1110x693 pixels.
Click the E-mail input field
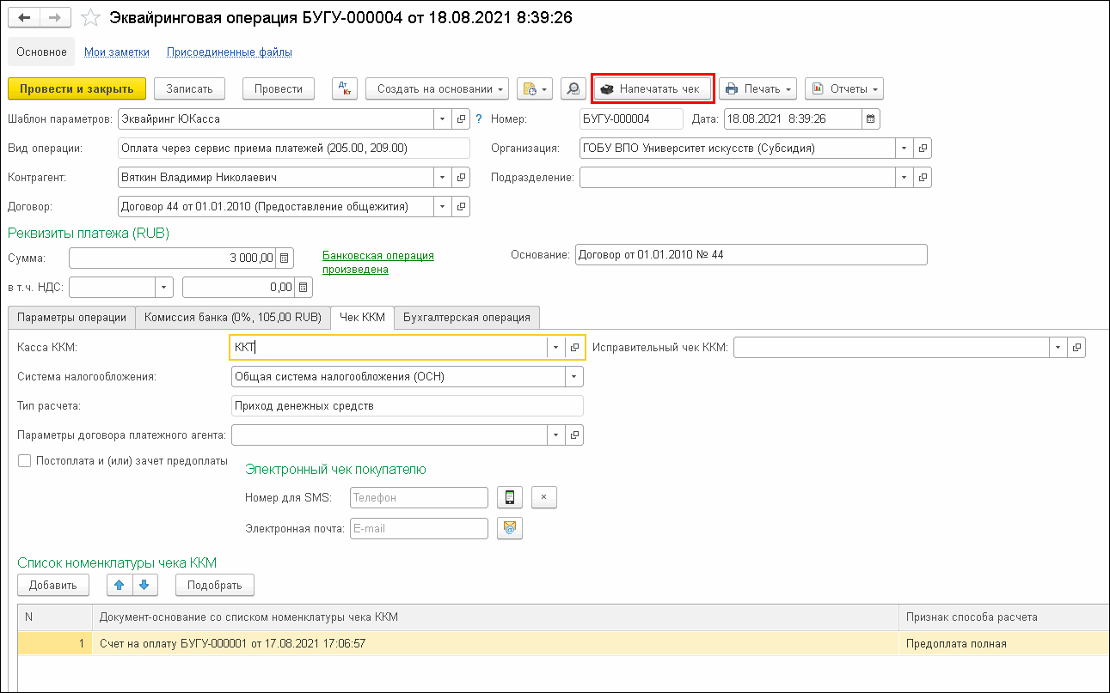[420, 528]
